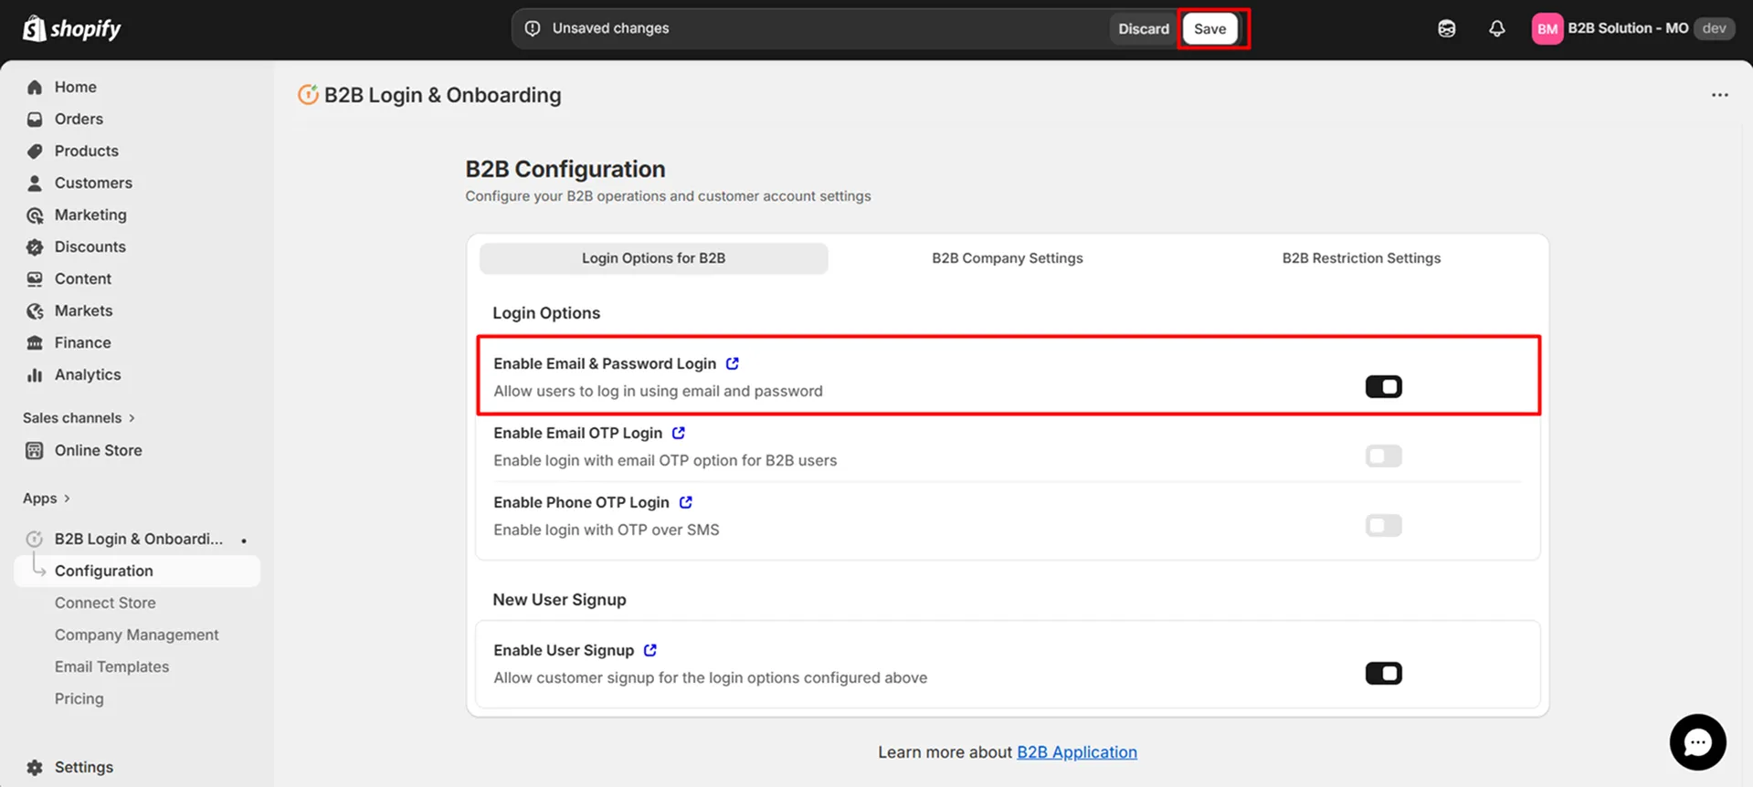Open Company Management page
The height and width of the screenshot is (787, 1753).
(x=136, y=635)
